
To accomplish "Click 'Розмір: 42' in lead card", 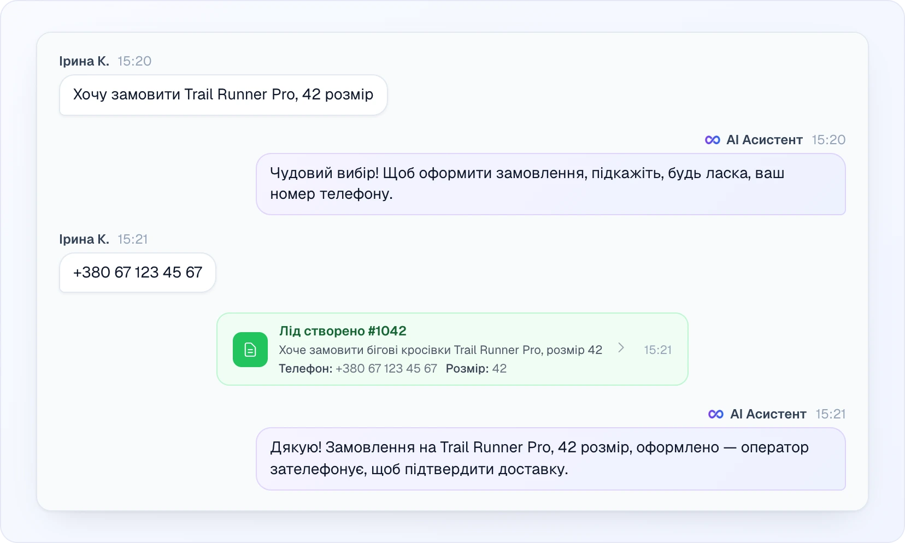I will [x=476, y=369].
